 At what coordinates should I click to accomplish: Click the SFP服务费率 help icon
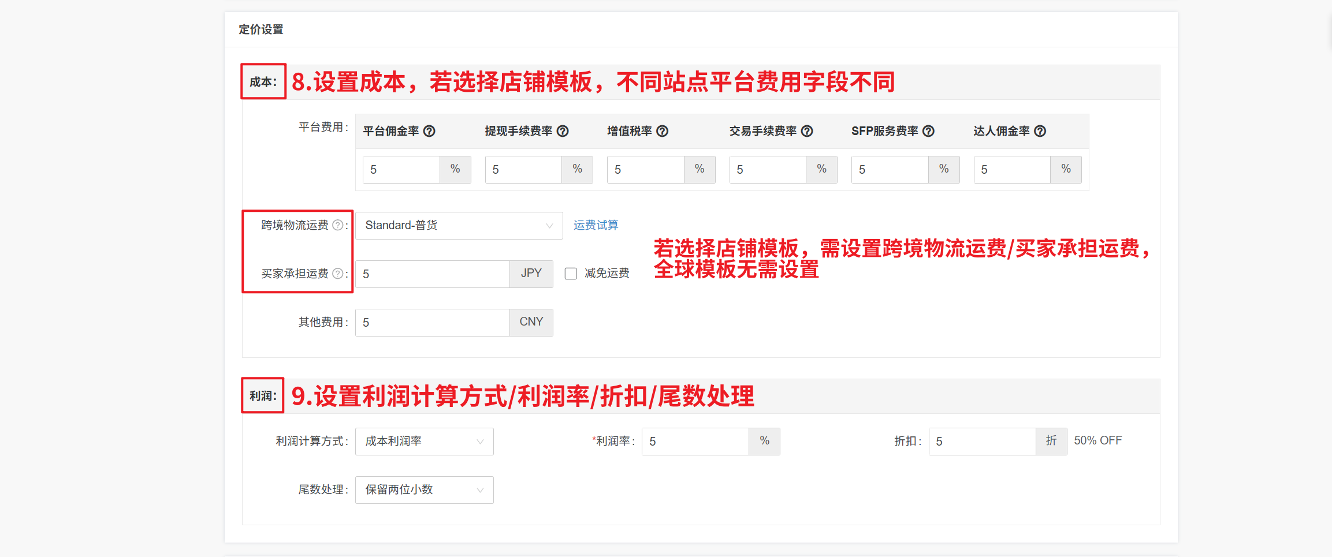point(928,131)
